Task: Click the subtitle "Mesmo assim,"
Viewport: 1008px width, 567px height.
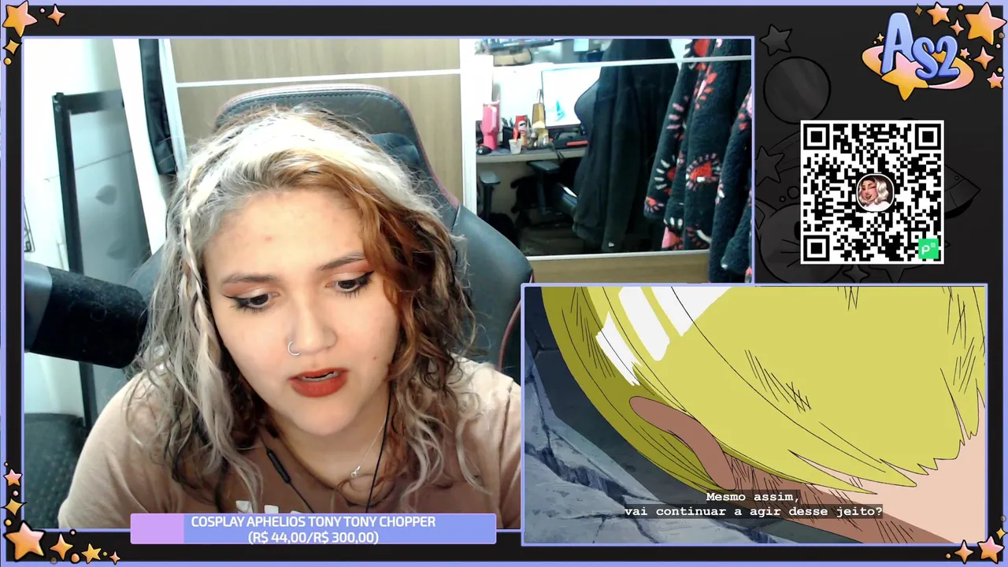Action: [753, 497]
